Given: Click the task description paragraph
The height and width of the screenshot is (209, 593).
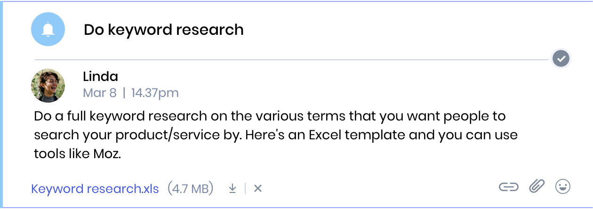Looking at the screenshot, I should 276,135.
